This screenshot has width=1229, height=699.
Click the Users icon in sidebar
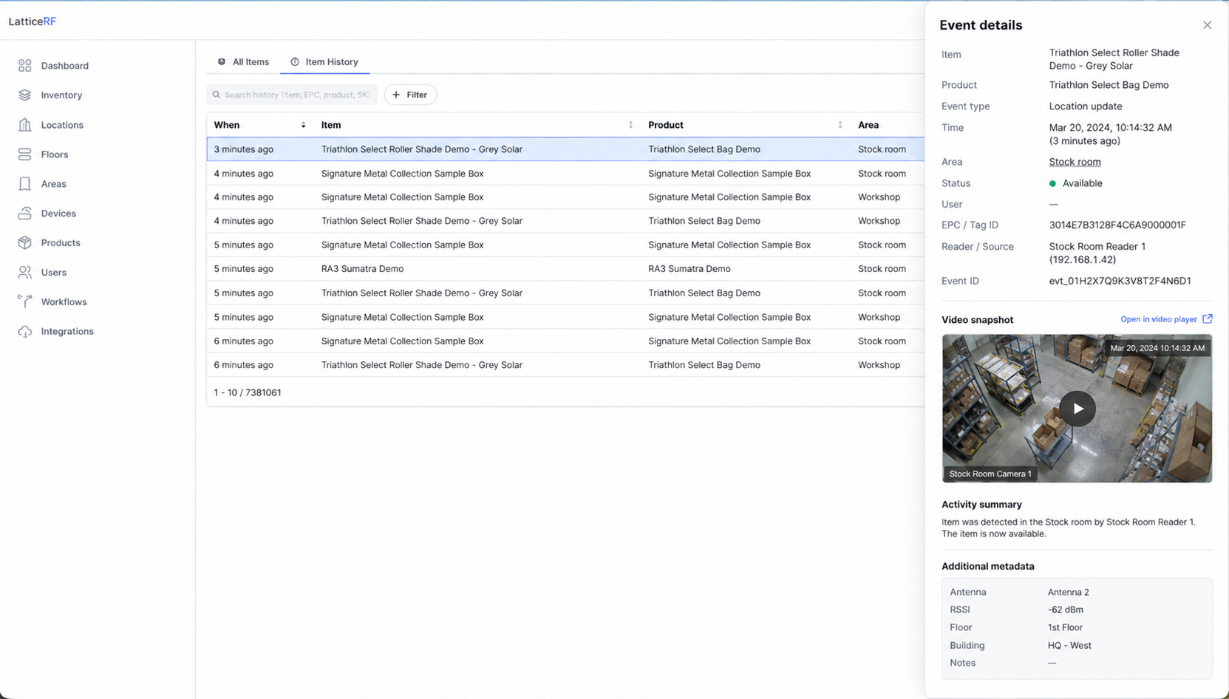point(24,273)
